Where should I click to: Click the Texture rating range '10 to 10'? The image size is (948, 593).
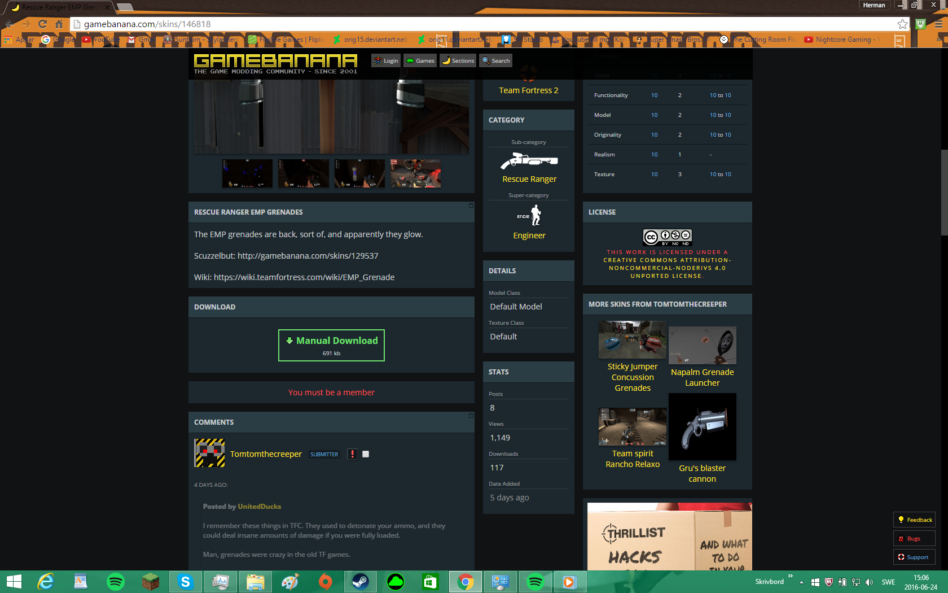721,175
